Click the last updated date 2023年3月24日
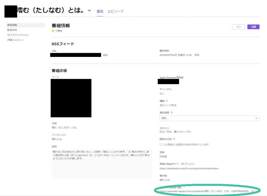 click(x=175, y=55)
